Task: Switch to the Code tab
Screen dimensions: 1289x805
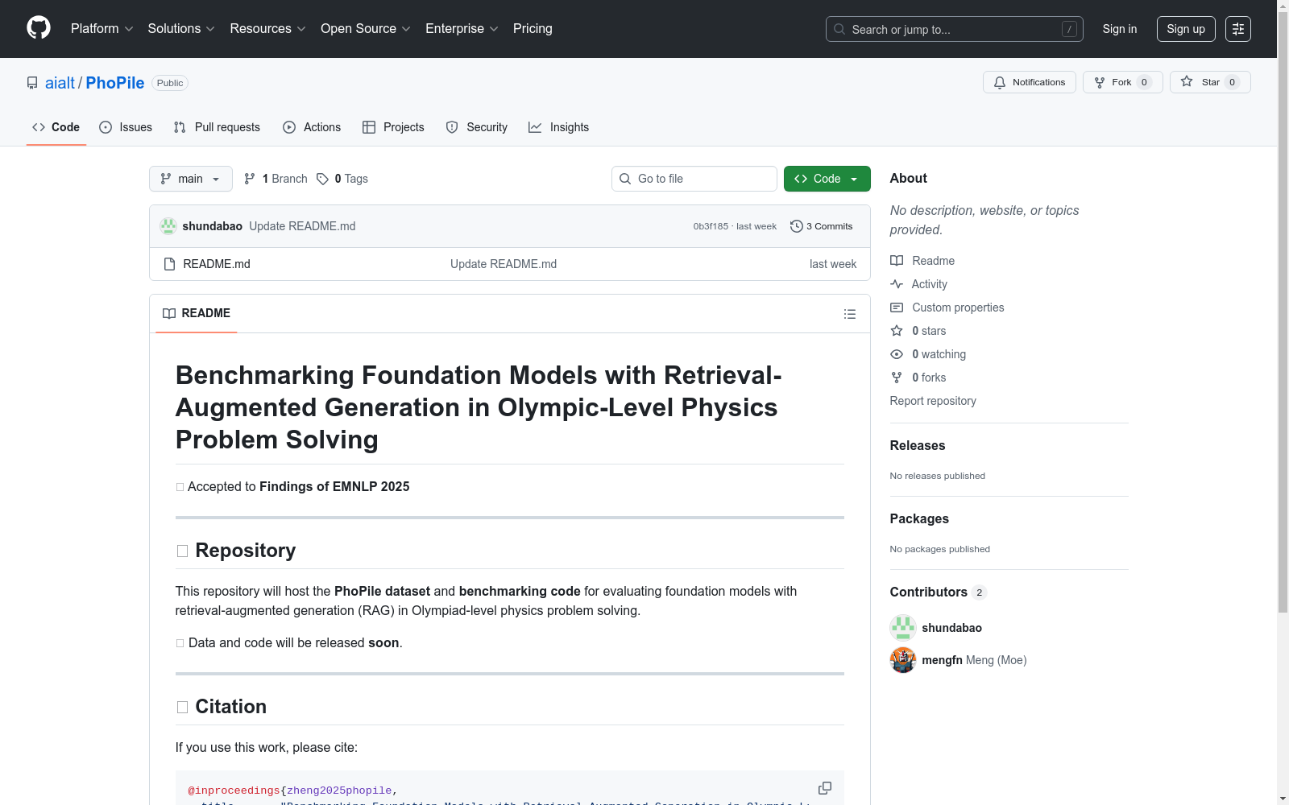Action: [x=56, y=127]
